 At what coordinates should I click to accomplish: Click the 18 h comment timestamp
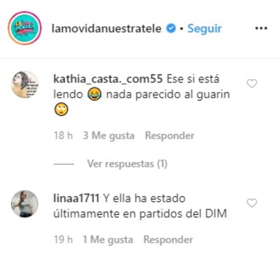63,135
